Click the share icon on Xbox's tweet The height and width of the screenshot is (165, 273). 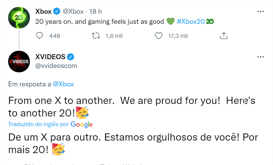(224, 36)
